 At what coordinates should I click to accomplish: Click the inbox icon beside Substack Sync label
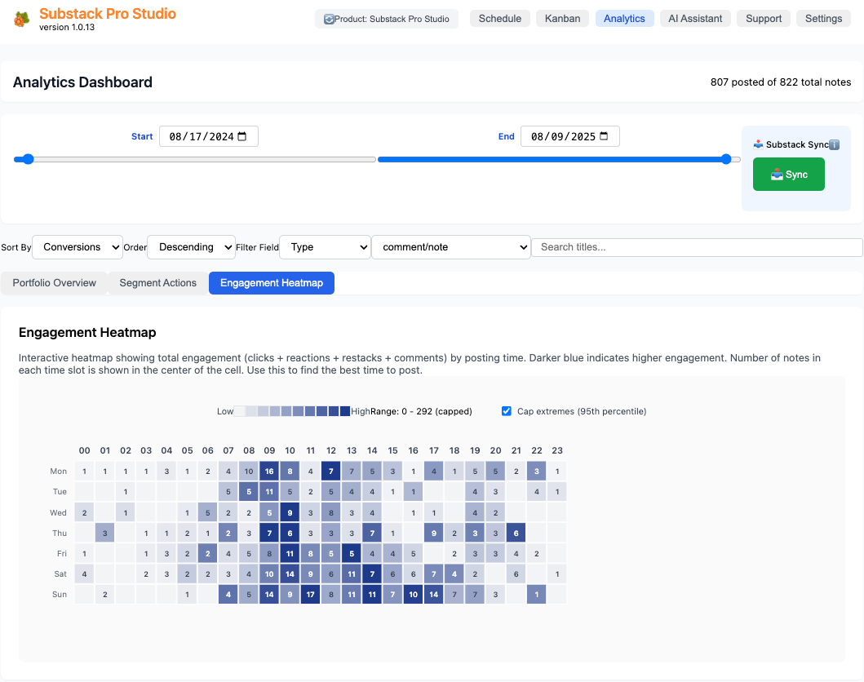coord(758,144)
